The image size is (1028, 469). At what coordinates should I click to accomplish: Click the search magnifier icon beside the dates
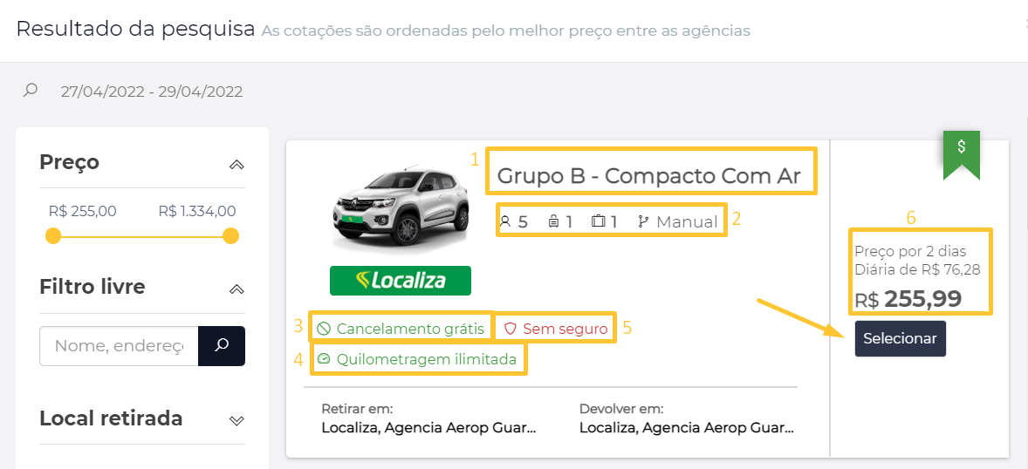tap(31, 91)
